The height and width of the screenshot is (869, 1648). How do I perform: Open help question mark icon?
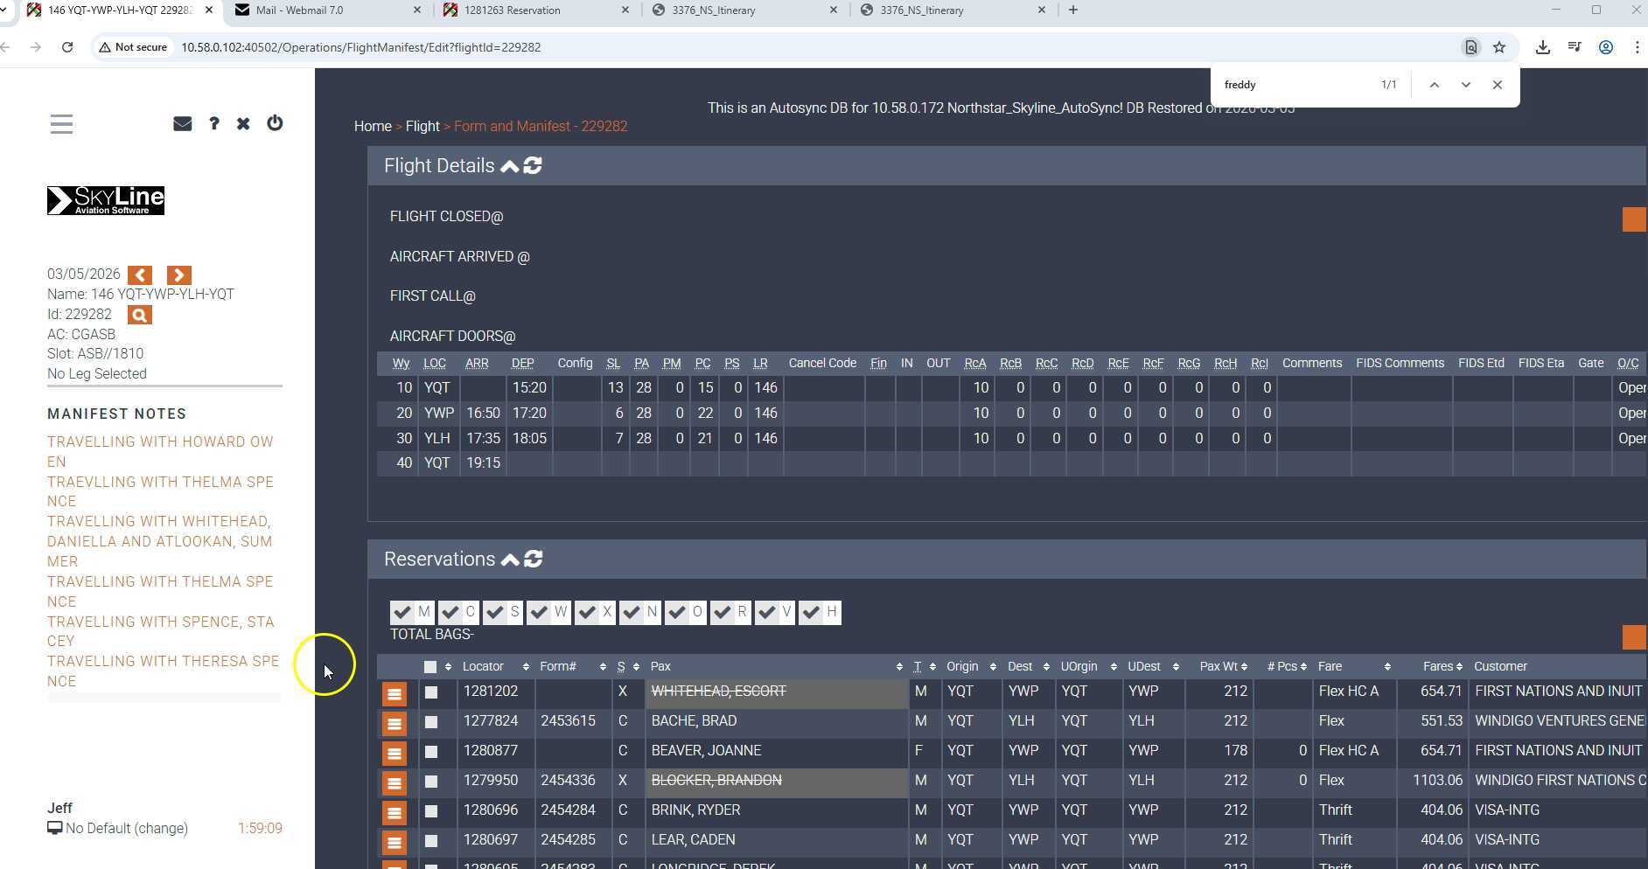(214, 124)
